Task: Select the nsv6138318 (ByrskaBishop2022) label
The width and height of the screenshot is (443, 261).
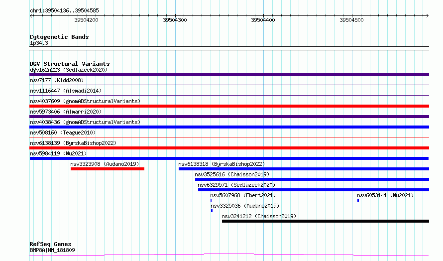Action: [221, 164]
